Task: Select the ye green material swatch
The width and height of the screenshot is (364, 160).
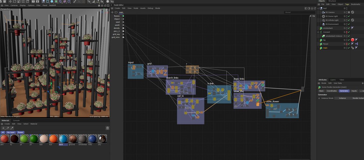Action: (24, 139)
